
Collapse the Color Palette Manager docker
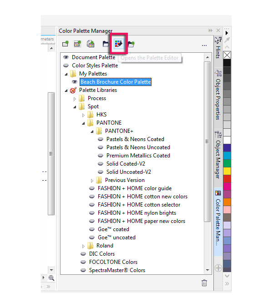tap(211, 30)
